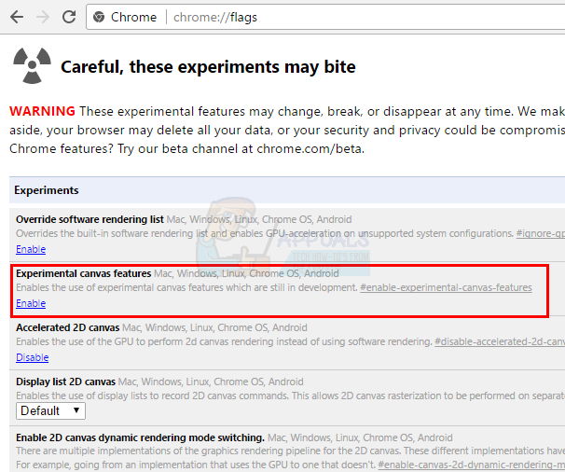Click the radiation hazard warning icon
The image size is (565, 472).
click(x=32, y=65)
